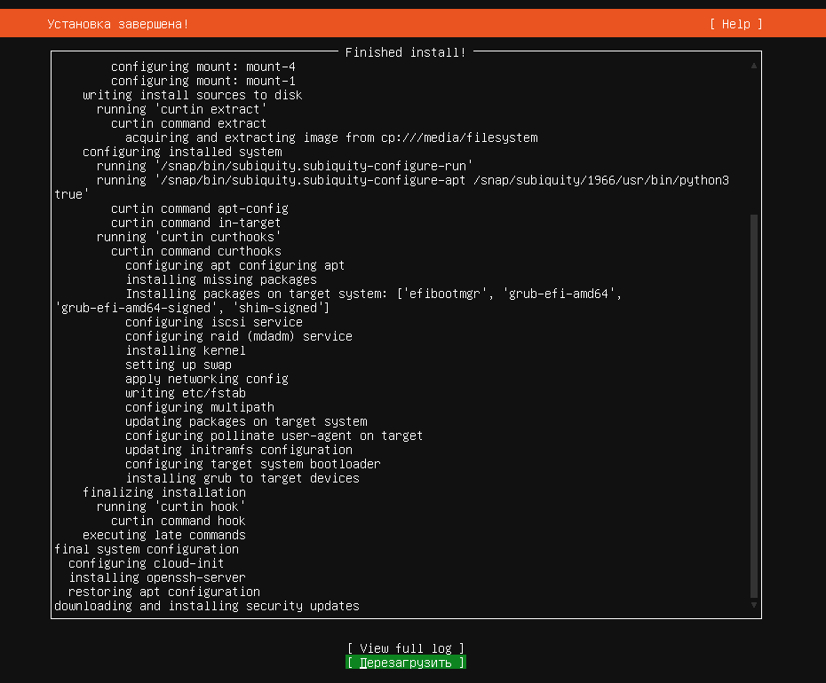826x683 pixels.
Task: Click the scrollbar track above thumb
Action: [754, 142]
